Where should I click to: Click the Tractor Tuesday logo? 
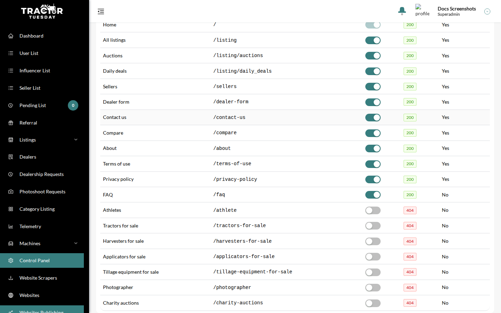click(42, 11)
